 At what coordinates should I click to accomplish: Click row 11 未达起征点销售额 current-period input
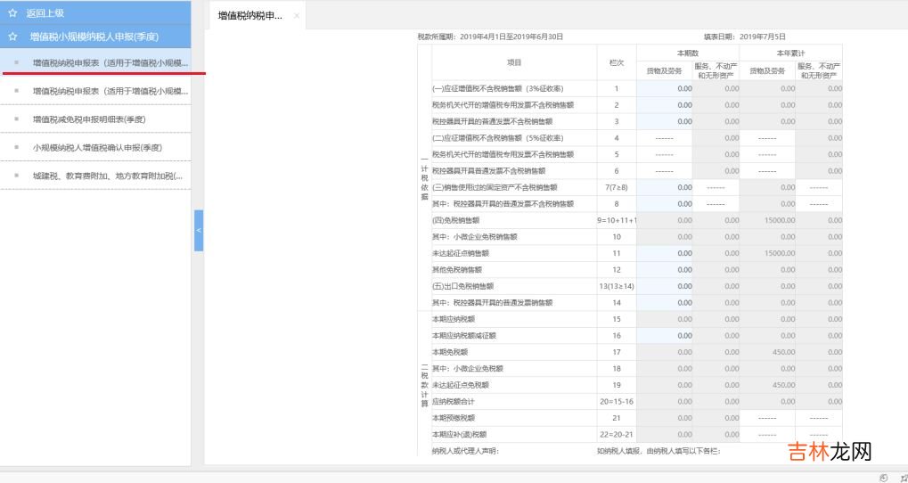coord(665,253)
